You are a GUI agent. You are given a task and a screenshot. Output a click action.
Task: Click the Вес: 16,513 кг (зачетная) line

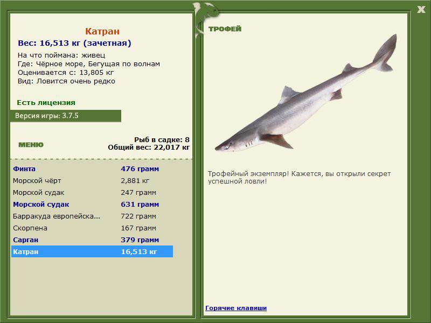pyautogui.click(x=74, y=43)
